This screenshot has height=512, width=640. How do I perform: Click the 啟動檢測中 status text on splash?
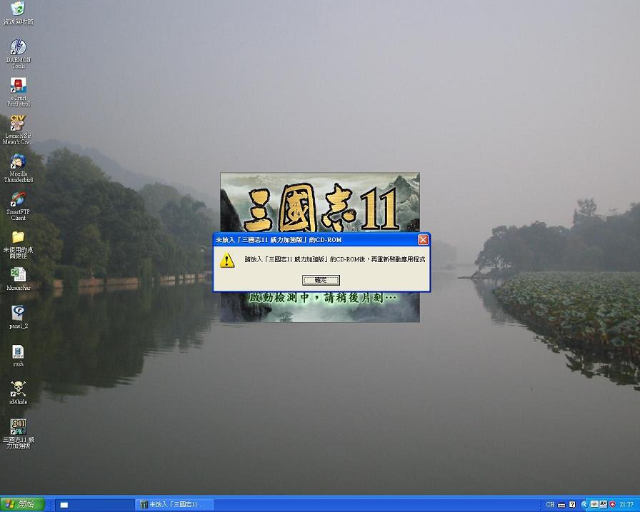coord(322,298)
